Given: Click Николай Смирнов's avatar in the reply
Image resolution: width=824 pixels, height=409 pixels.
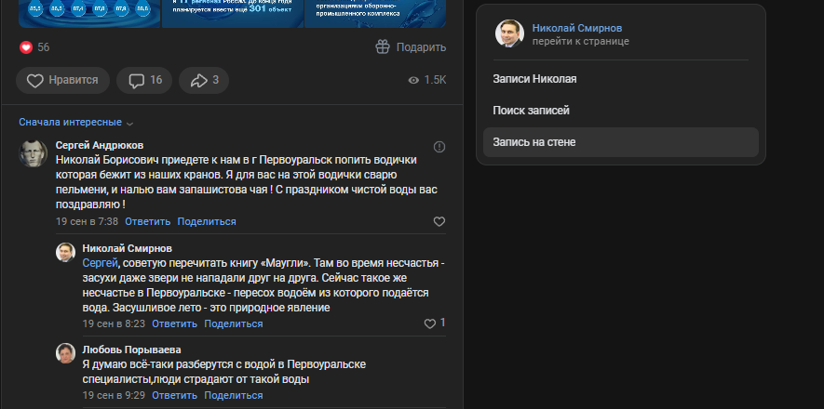Looking at the screenshot, I should (x=65, y=252).
